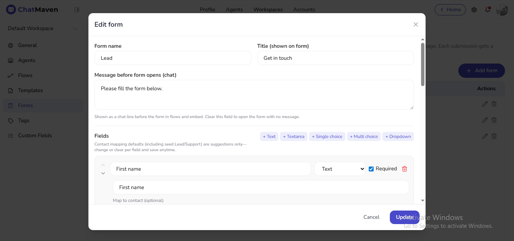The image size is (514, 241).
Task: Go to Workspaces in the top navigation
Action: tap(268, 9)
